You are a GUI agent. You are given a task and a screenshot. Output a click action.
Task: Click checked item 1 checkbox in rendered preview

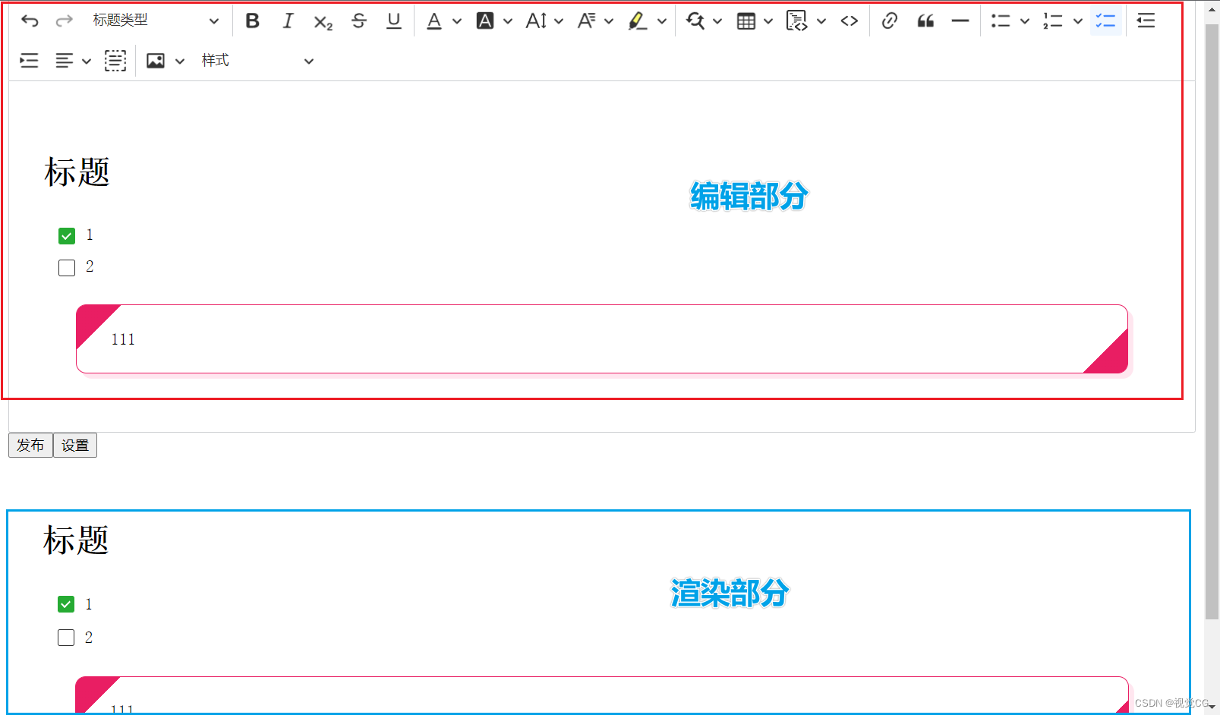pyautogui.click(x=66, y=604)
